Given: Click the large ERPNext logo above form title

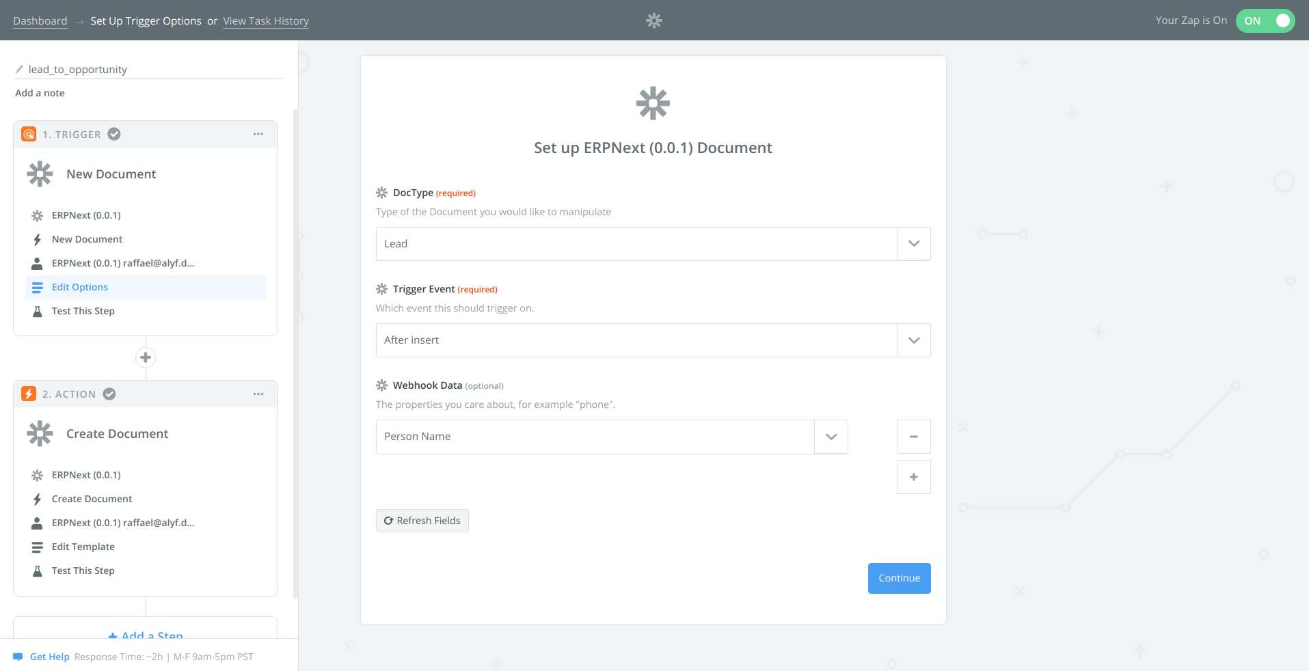Looking at the screenshot, I should click(653, 103).
